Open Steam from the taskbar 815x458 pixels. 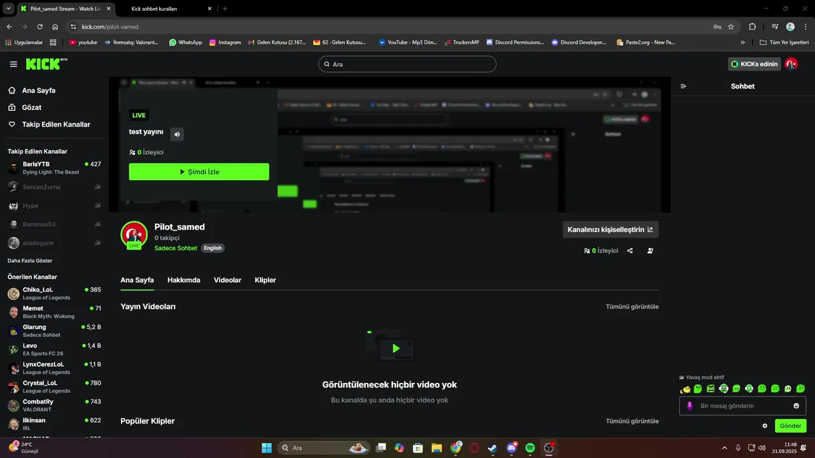[x=493, y=448]
